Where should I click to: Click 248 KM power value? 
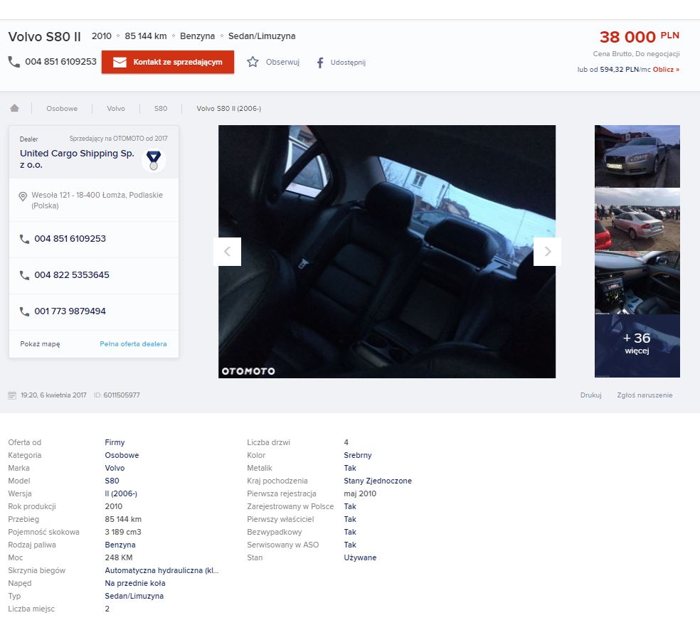tap(118, 557)
